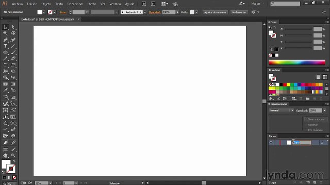Select the Direct Selection (white arrow) tool

click(x=13, y=27)
